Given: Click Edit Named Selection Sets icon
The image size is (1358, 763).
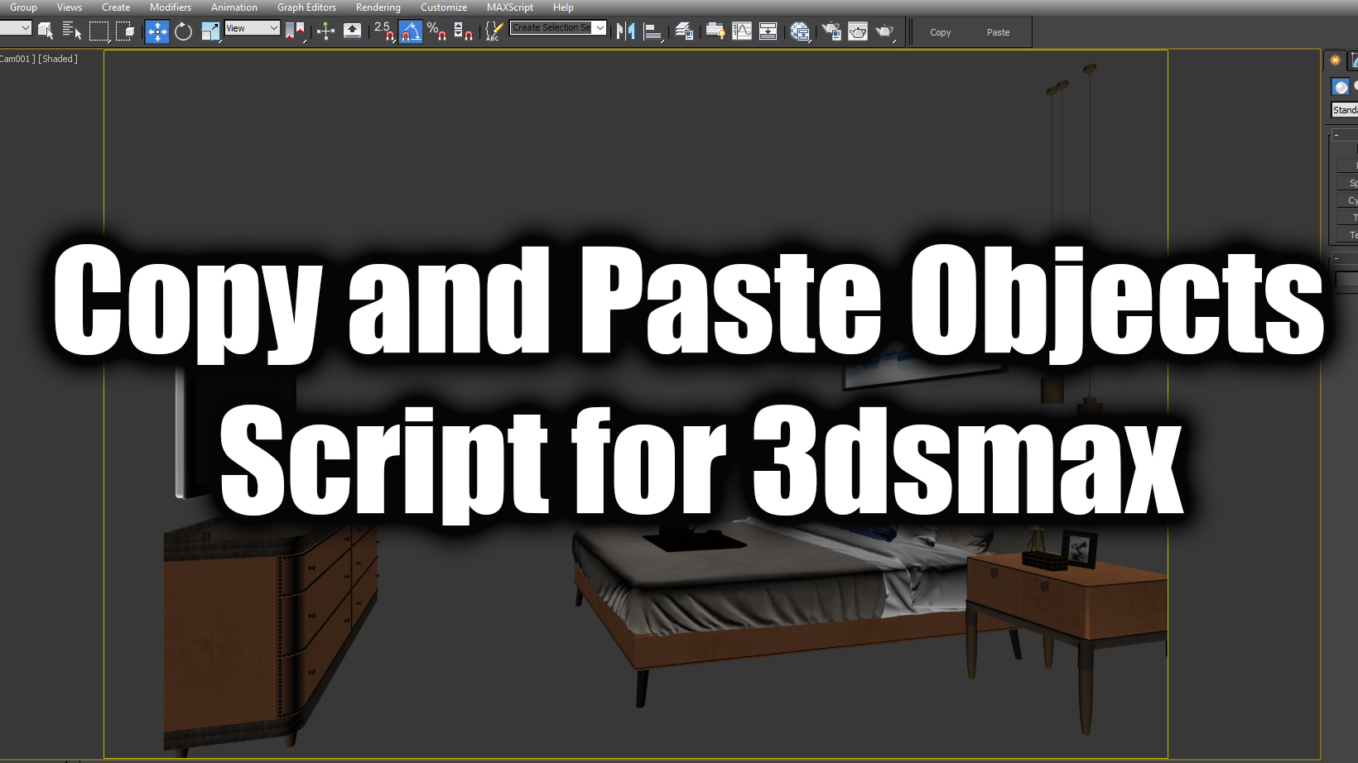Looking at the screenshot, I should [494, 31].
